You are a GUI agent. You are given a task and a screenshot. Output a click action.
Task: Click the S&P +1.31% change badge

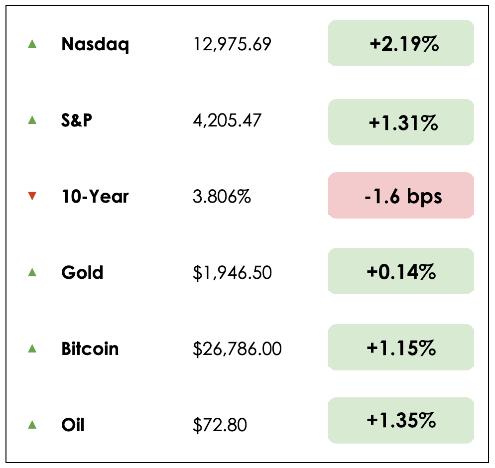point(401,122)
